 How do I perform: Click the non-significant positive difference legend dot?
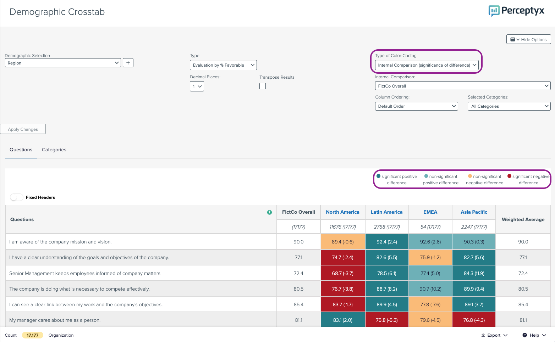point(426,176)
